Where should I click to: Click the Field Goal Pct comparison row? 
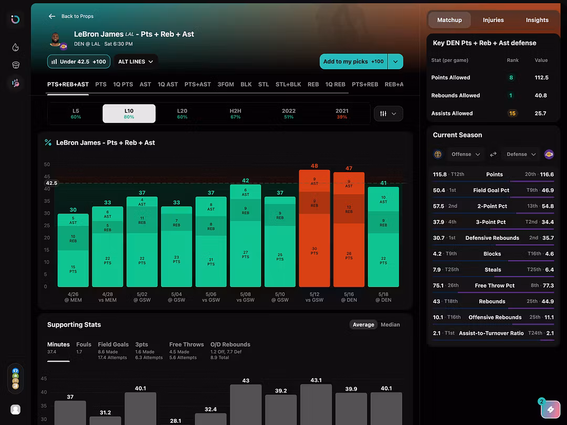coord(493,190)
